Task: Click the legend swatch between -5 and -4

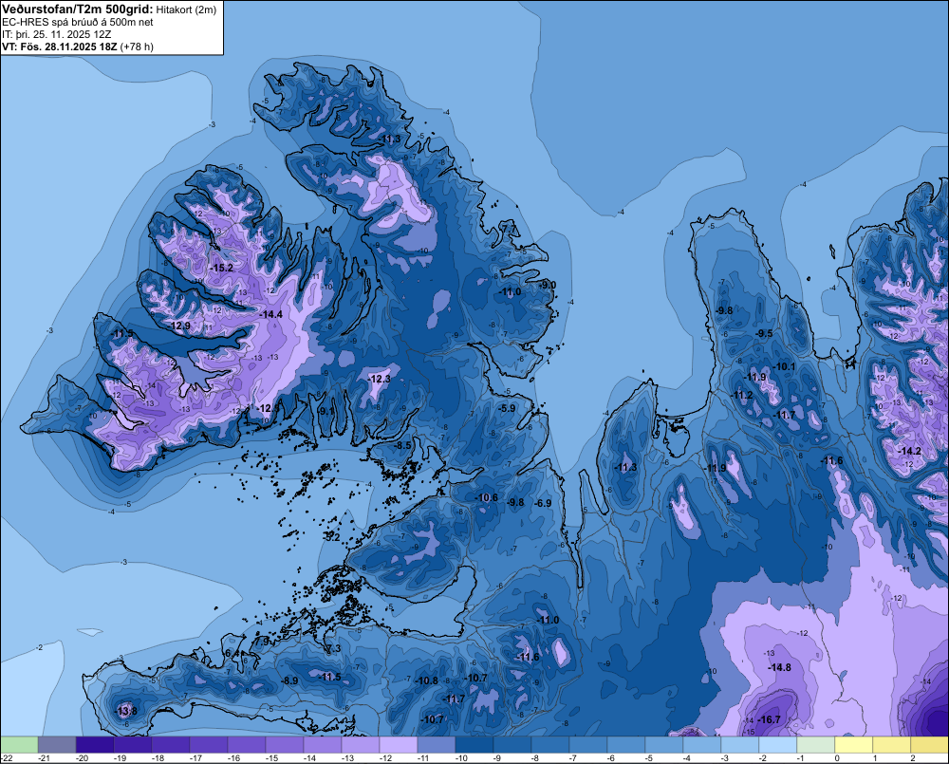Action: click(x=664, y=744)
